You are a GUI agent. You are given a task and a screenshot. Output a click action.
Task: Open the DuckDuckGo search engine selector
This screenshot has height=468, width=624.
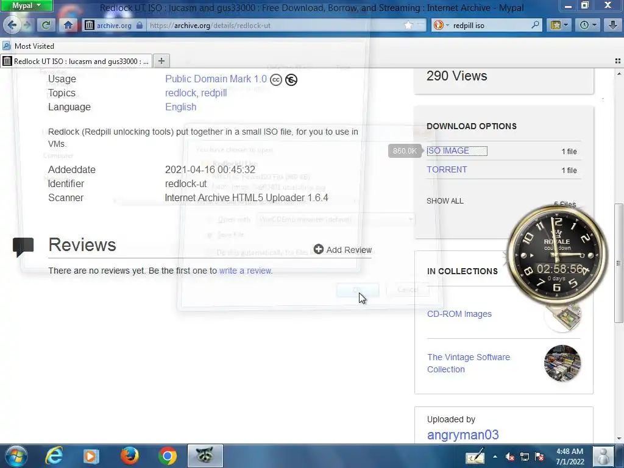pyautogui.click(x=441, y=25)
